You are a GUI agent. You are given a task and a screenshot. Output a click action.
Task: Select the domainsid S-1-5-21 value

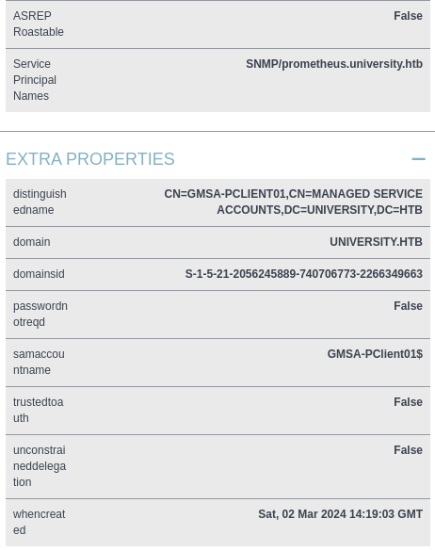coord(303,274)
